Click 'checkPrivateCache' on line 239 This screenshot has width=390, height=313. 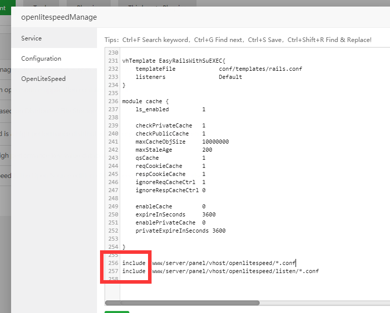(164, 125)
